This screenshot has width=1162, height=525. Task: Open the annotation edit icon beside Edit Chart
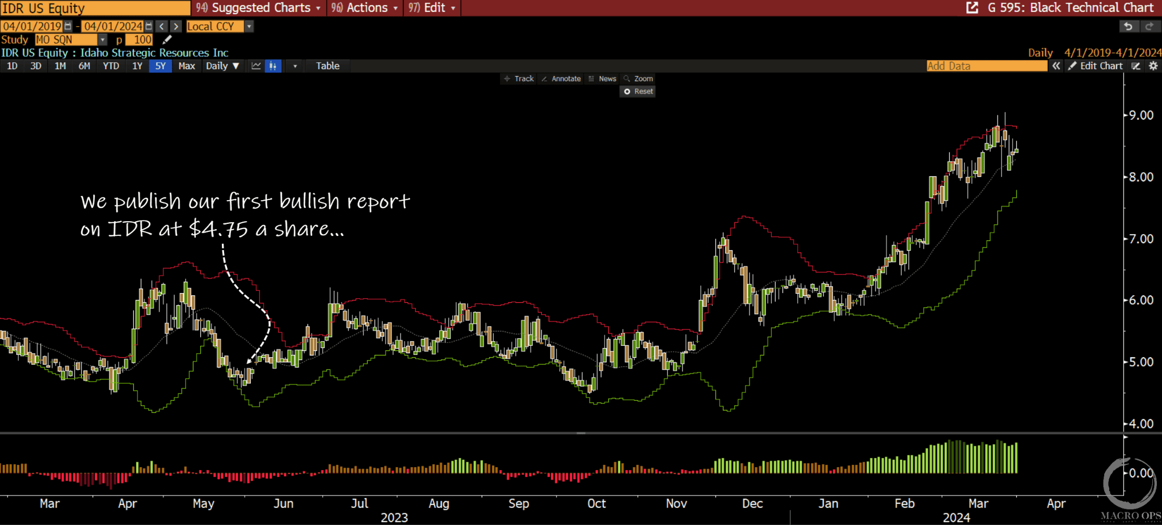(x=1136, y=66)
